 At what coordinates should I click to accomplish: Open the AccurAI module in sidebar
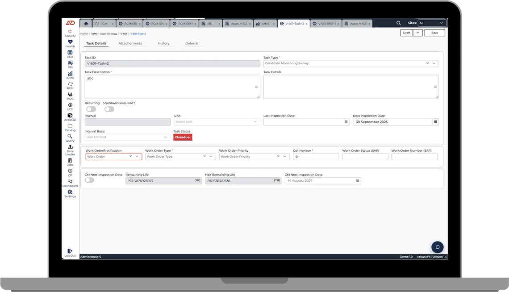click(x=70, y=33)
